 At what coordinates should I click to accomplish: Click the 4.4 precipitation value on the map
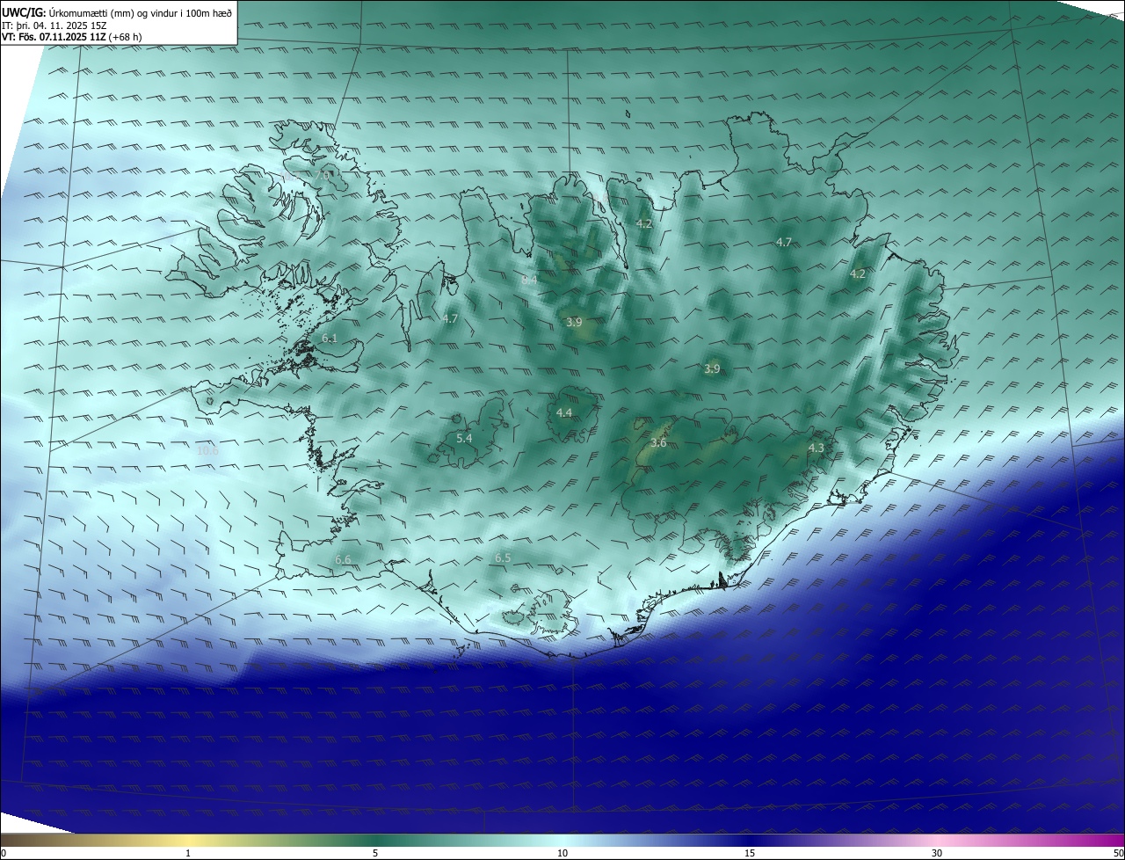click(x=564, y=412)
